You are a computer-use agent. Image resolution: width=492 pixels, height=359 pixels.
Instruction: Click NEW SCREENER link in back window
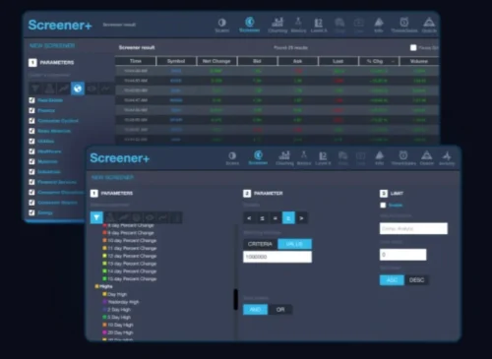point(52,45)
